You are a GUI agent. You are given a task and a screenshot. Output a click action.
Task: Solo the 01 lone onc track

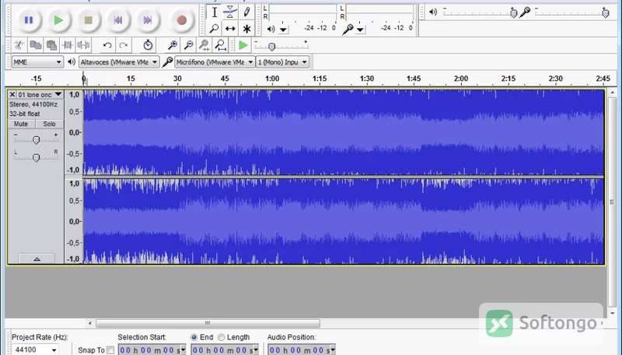[x=50, y=124]
